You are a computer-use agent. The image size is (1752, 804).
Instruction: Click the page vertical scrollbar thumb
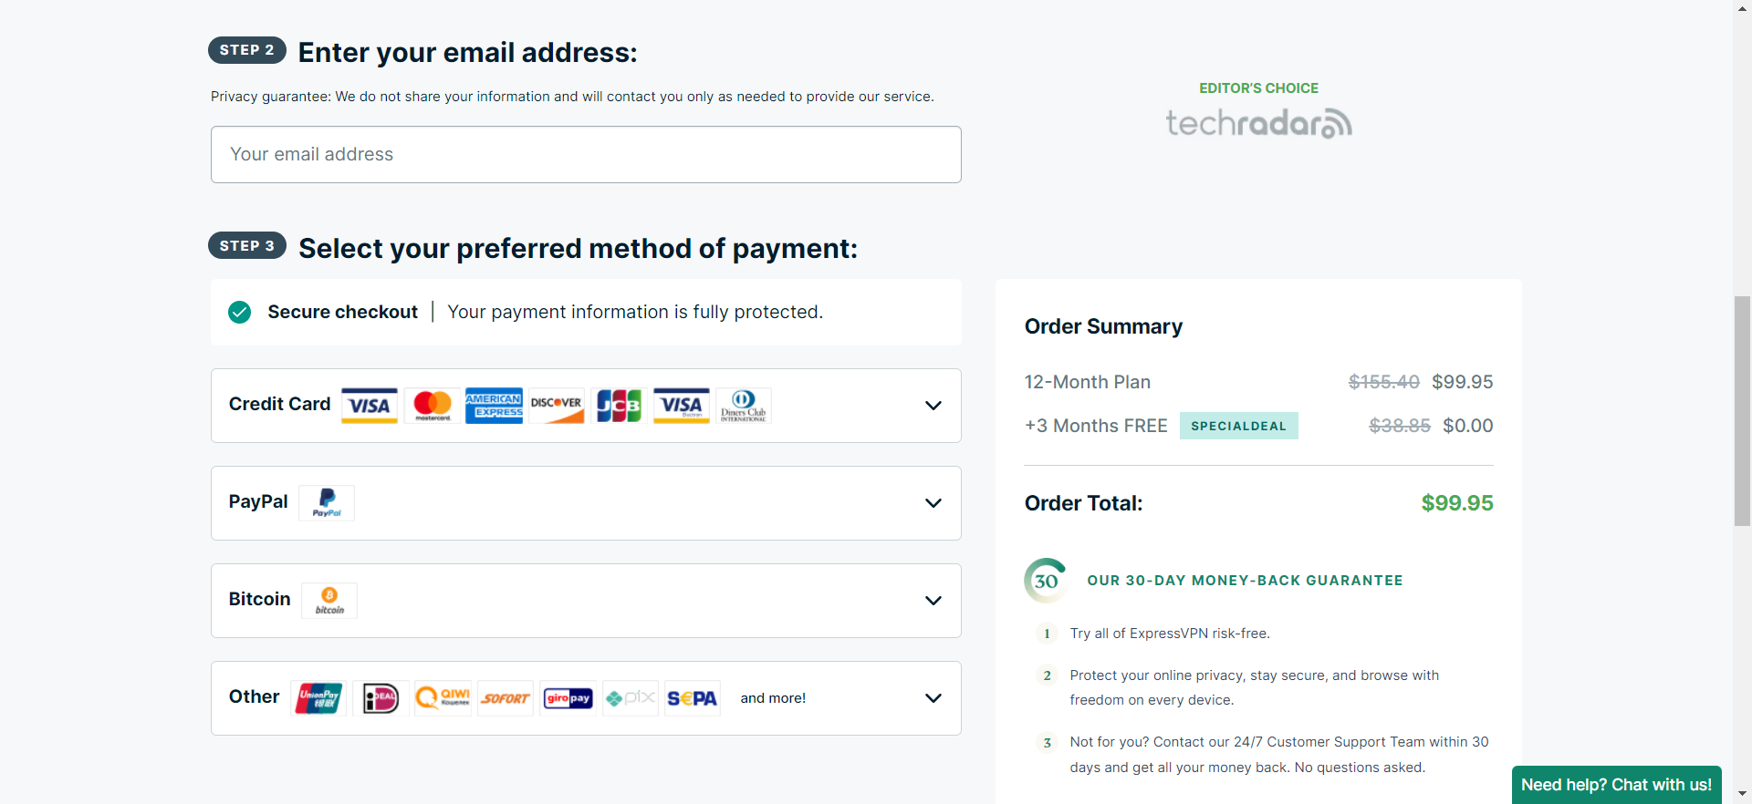click(x=1742, y=410)
